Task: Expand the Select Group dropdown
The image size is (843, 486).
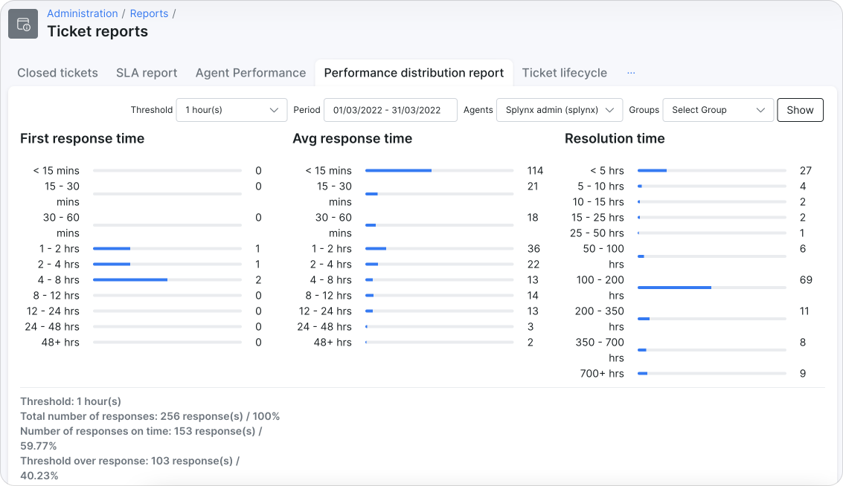Action: click(x=717, y=109)
